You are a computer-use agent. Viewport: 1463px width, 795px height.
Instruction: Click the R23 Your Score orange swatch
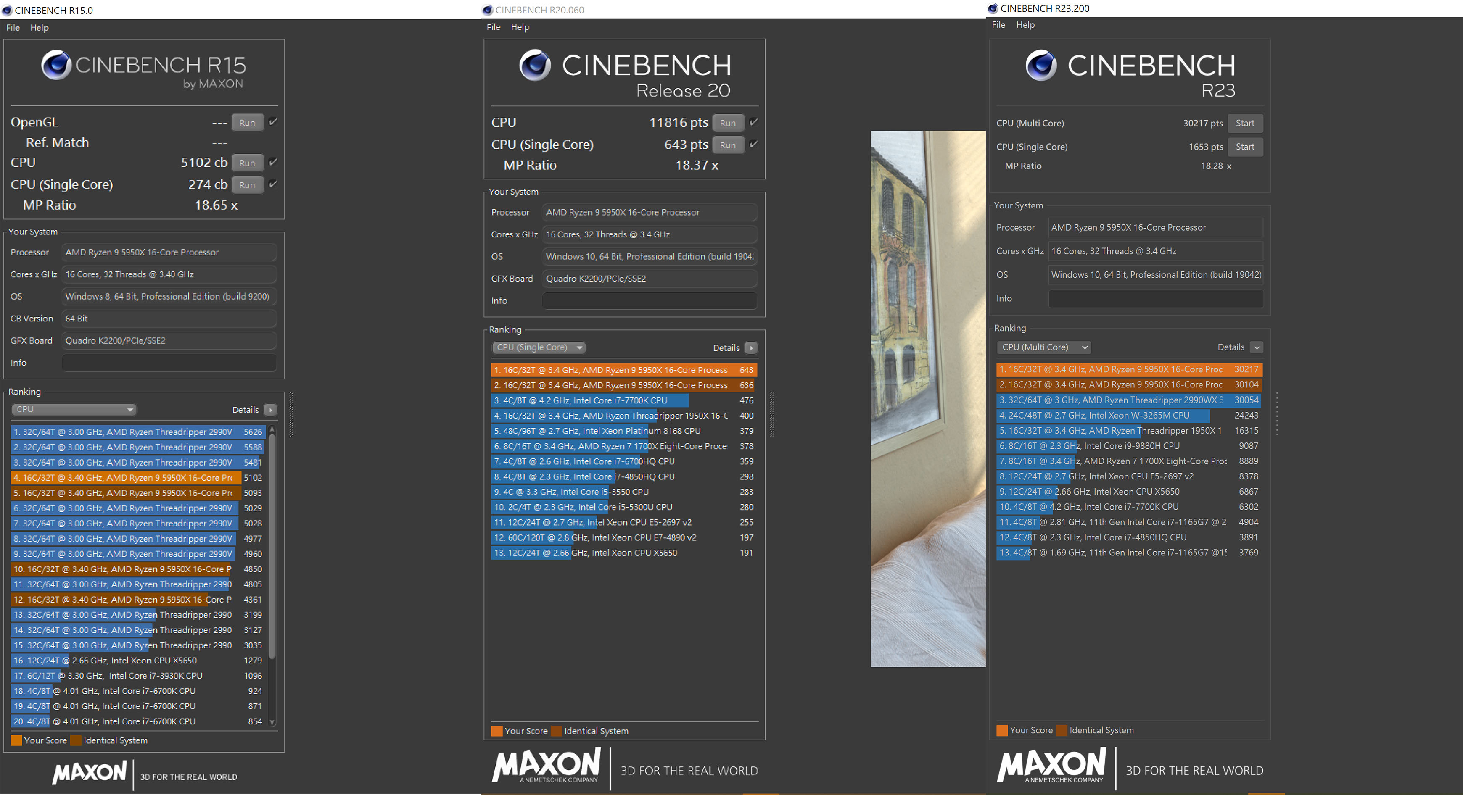click(x=1002, y=730)
